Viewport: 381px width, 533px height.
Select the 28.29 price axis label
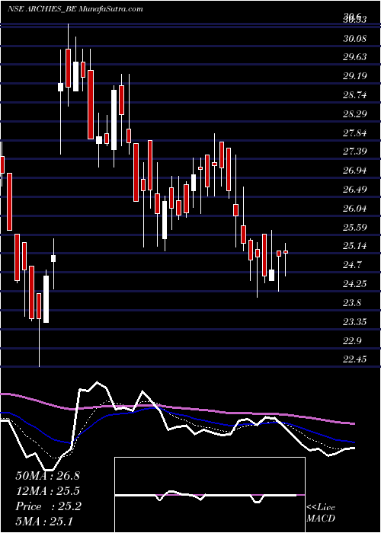tap(354, 113)
